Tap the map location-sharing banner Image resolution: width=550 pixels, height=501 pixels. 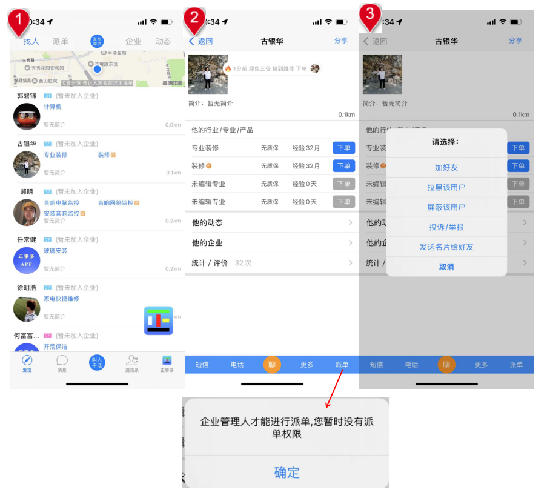tap(97, 83)
